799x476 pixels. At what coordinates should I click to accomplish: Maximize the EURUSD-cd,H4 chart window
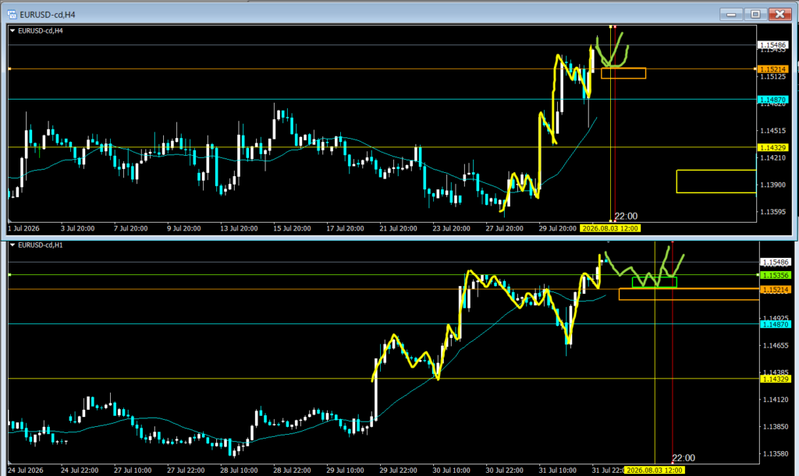[x=755, y=14]
